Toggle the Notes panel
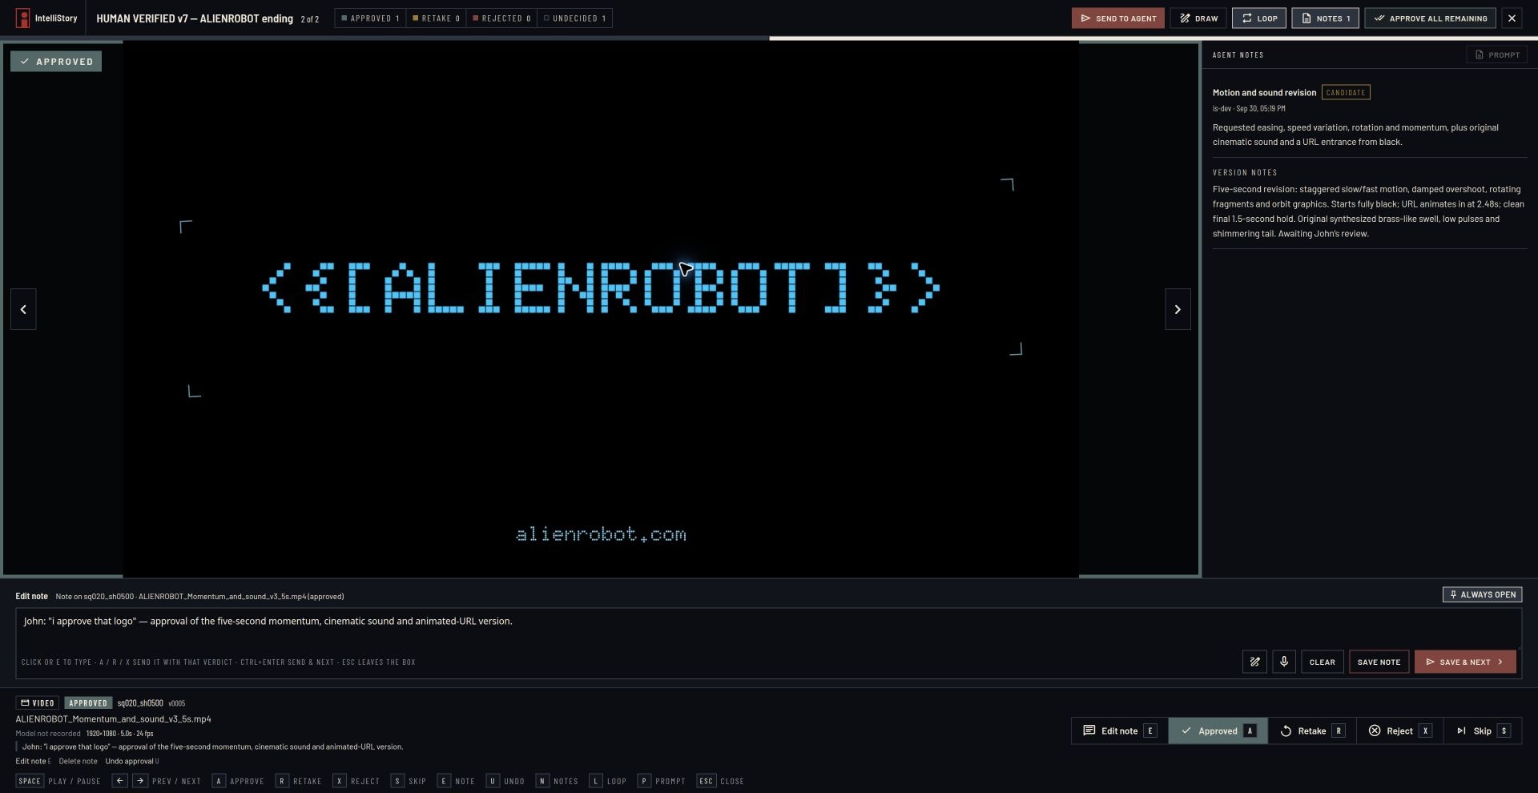The width and height of the screenshot is (1538, 793). click(x=1325, y=18)
